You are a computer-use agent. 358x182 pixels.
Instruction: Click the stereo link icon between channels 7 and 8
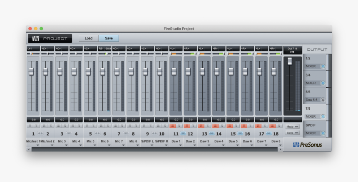(x=126, y=133)
